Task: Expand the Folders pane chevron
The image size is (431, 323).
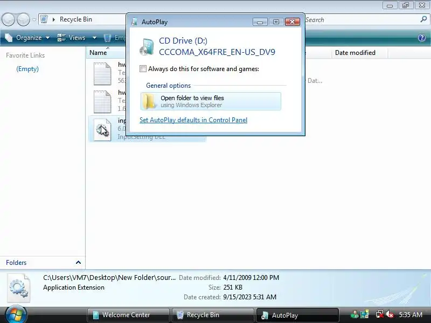Action: 78,262
